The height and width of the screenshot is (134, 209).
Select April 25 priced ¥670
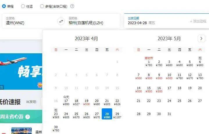[76, 115]
